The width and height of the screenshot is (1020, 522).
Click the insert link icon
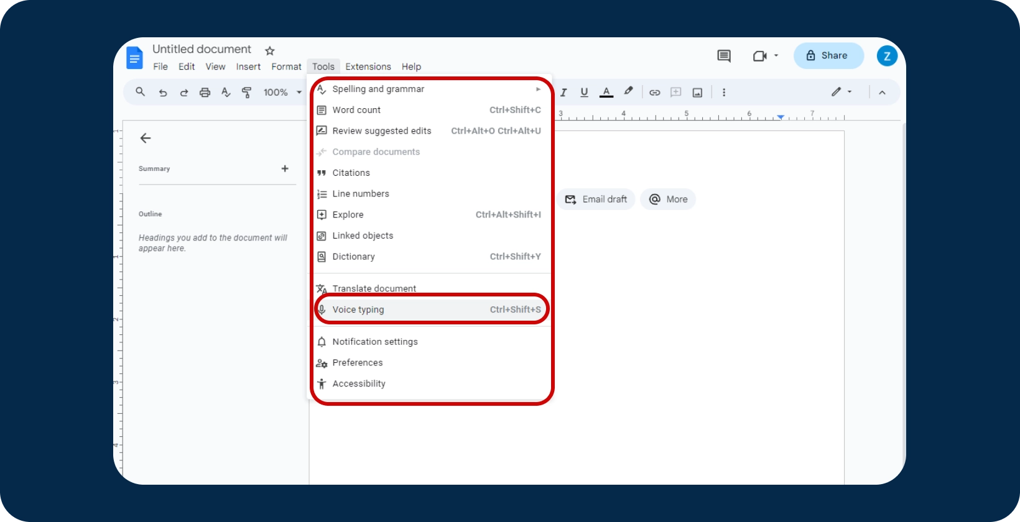point(655,93)
